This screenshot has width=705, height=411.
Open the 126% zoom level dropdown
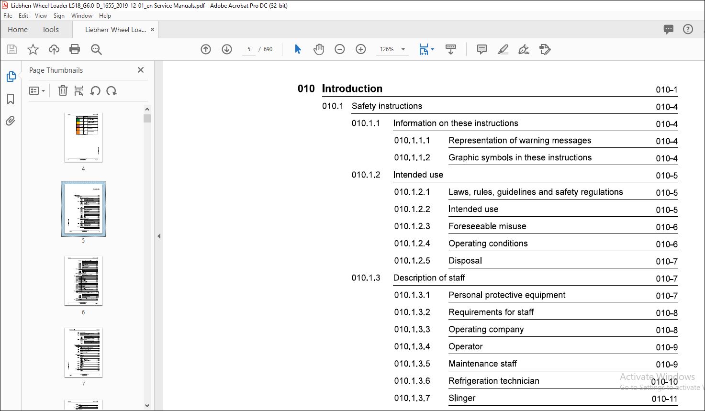click(392, 49)
